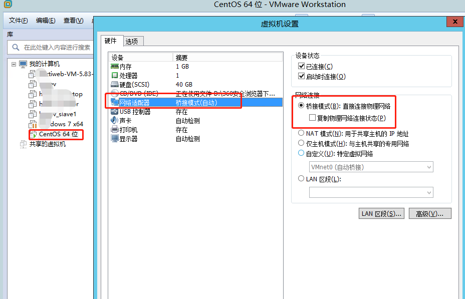
Task: Click the paused VM icon beside dows 7 x64
Action: coord(33,124)
